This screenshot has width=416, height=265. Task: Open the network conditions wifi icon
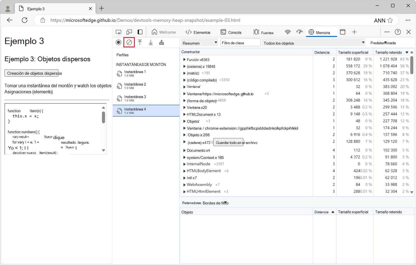[x=288, y=32]
